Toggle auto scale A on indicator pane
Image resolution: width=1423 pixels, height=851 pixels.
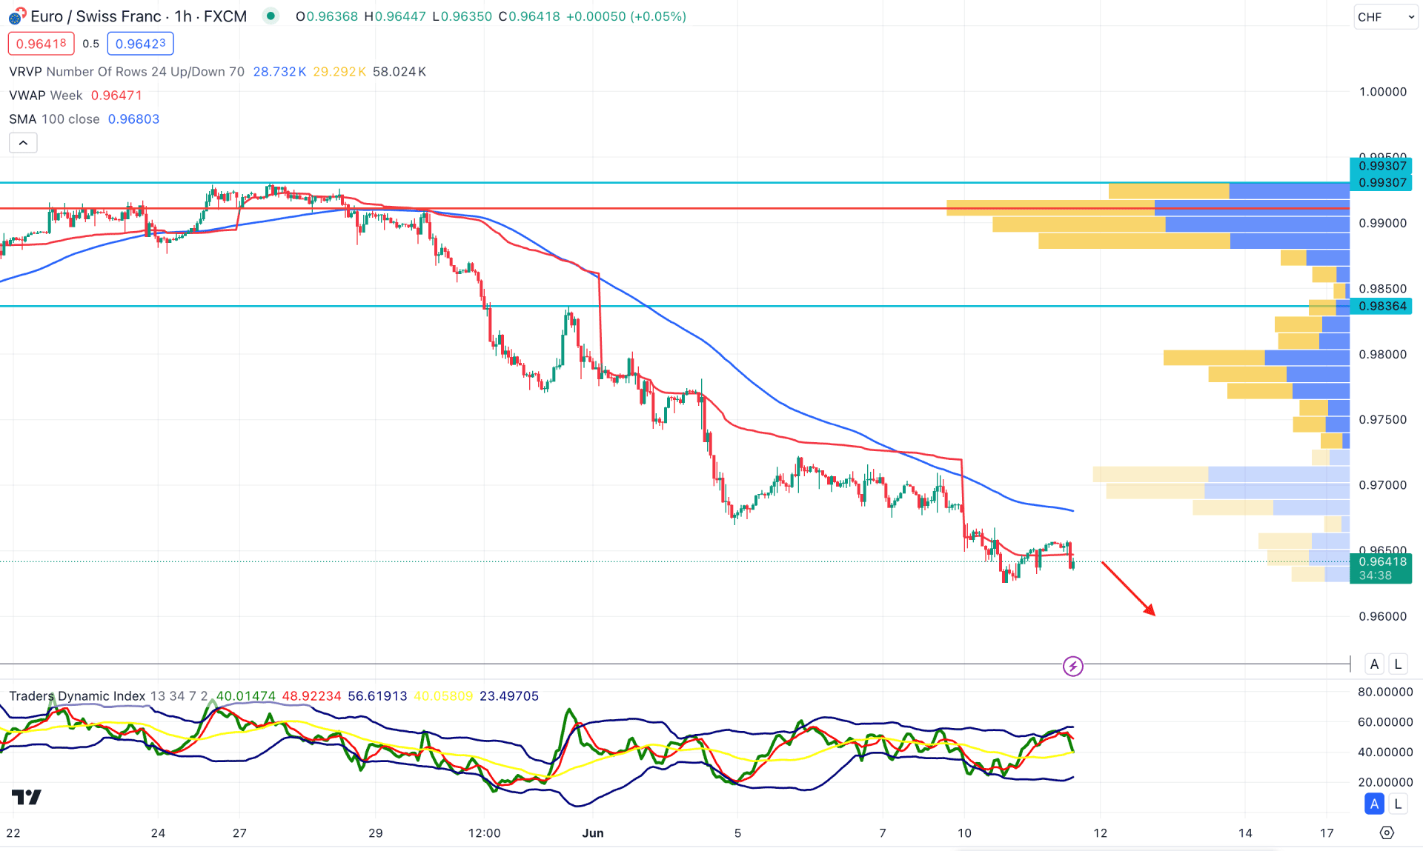pyautogui.click(x=1374, y=804)
